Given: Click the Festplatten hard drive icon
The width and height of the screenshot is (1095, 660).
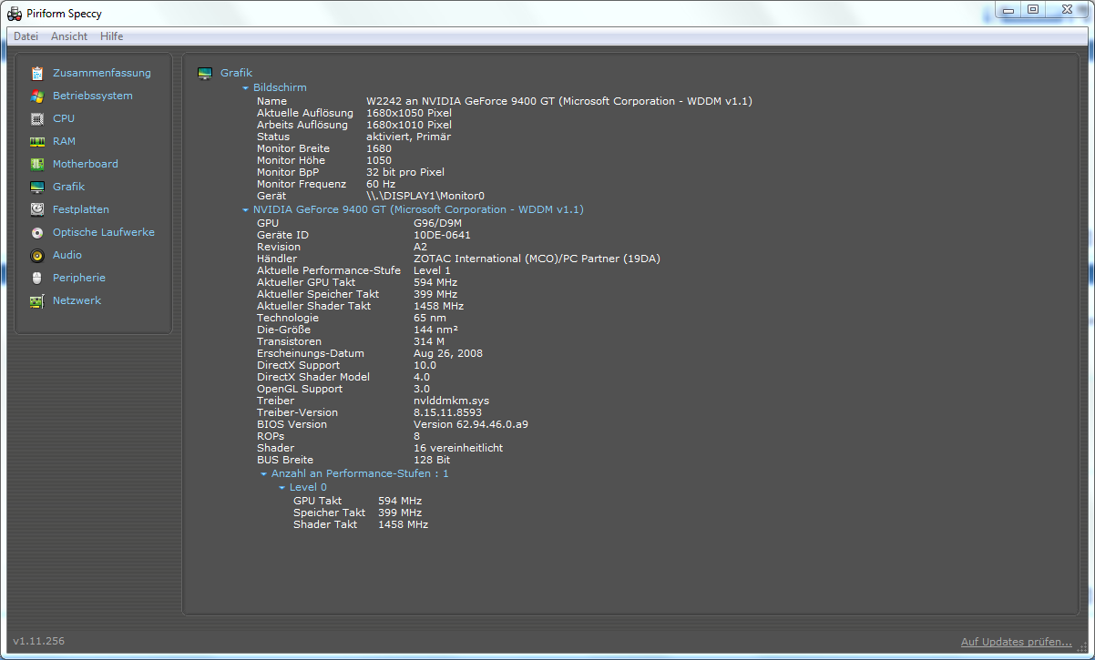Looking at the screenshot, I should [x=37, y=209].
